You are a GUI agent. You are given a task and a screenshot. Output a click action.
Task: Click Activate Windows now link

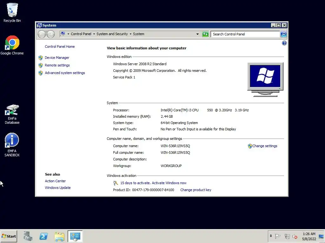(x=169, y=183)
